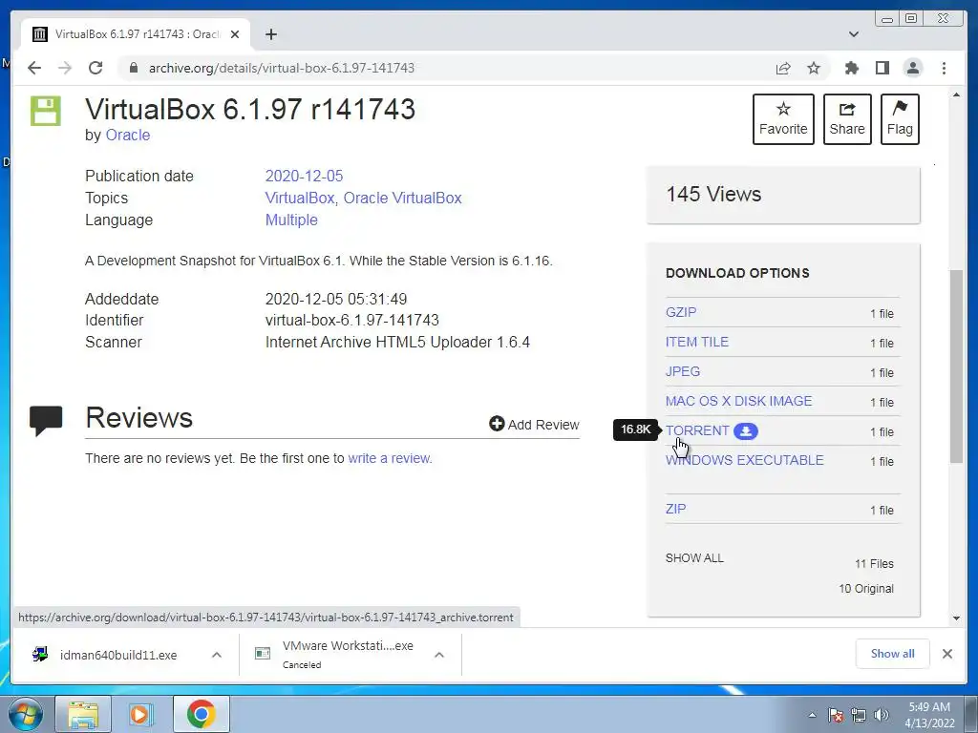Click the page vertical scrollbar thumb
978x733 pixels.
956,366
